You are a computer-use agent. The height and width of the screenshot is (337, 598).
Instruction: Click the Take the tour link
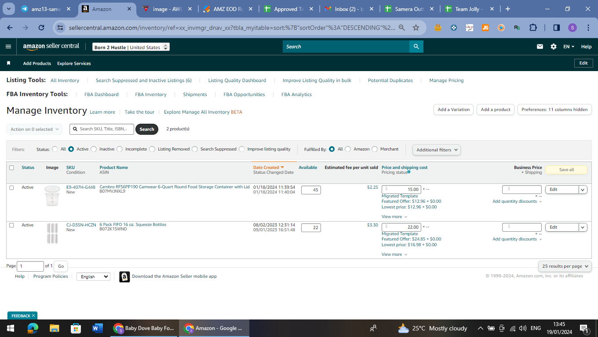(139, 112)
